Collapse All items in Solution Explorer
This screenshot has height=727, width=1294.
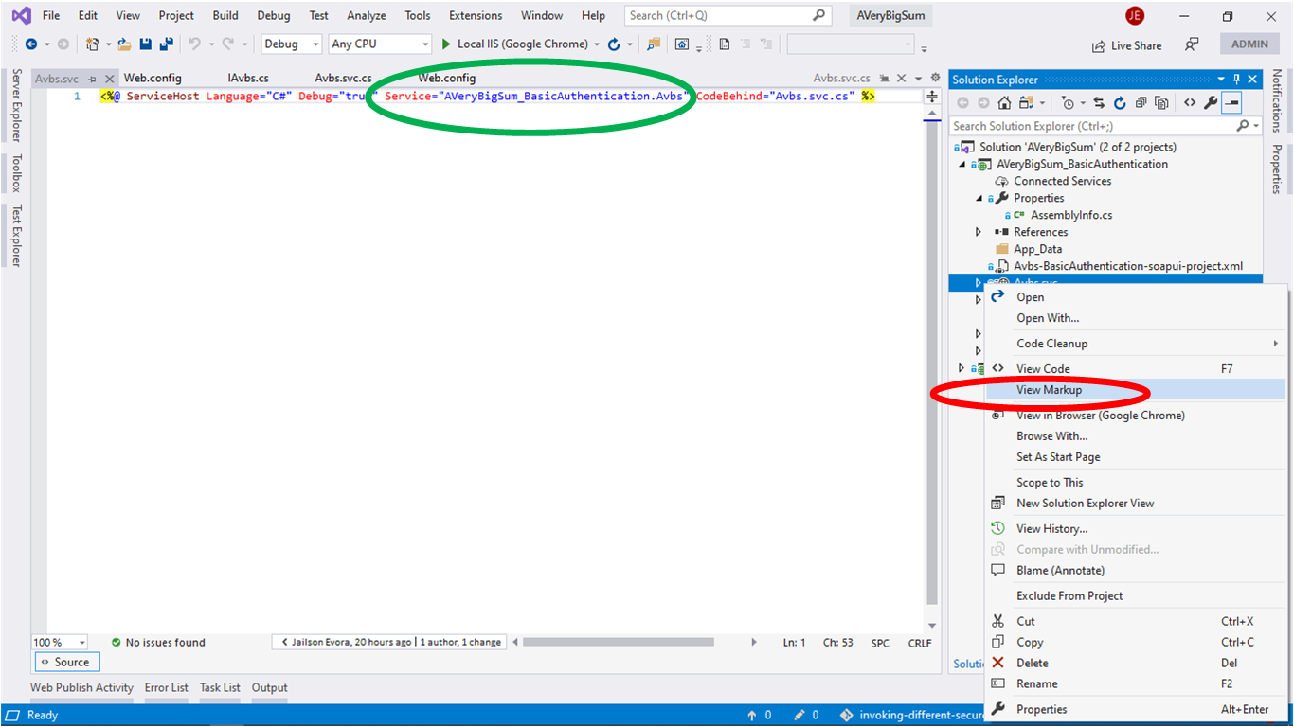point(1141,102)
